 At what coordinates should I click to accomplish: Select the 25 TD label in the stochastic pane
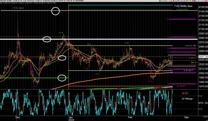[x=185, y=93]
